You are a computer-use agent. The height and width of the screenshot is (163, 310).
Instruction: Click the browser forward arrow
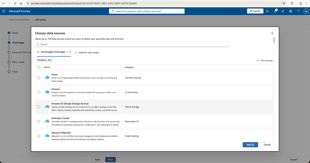[9, 3]
